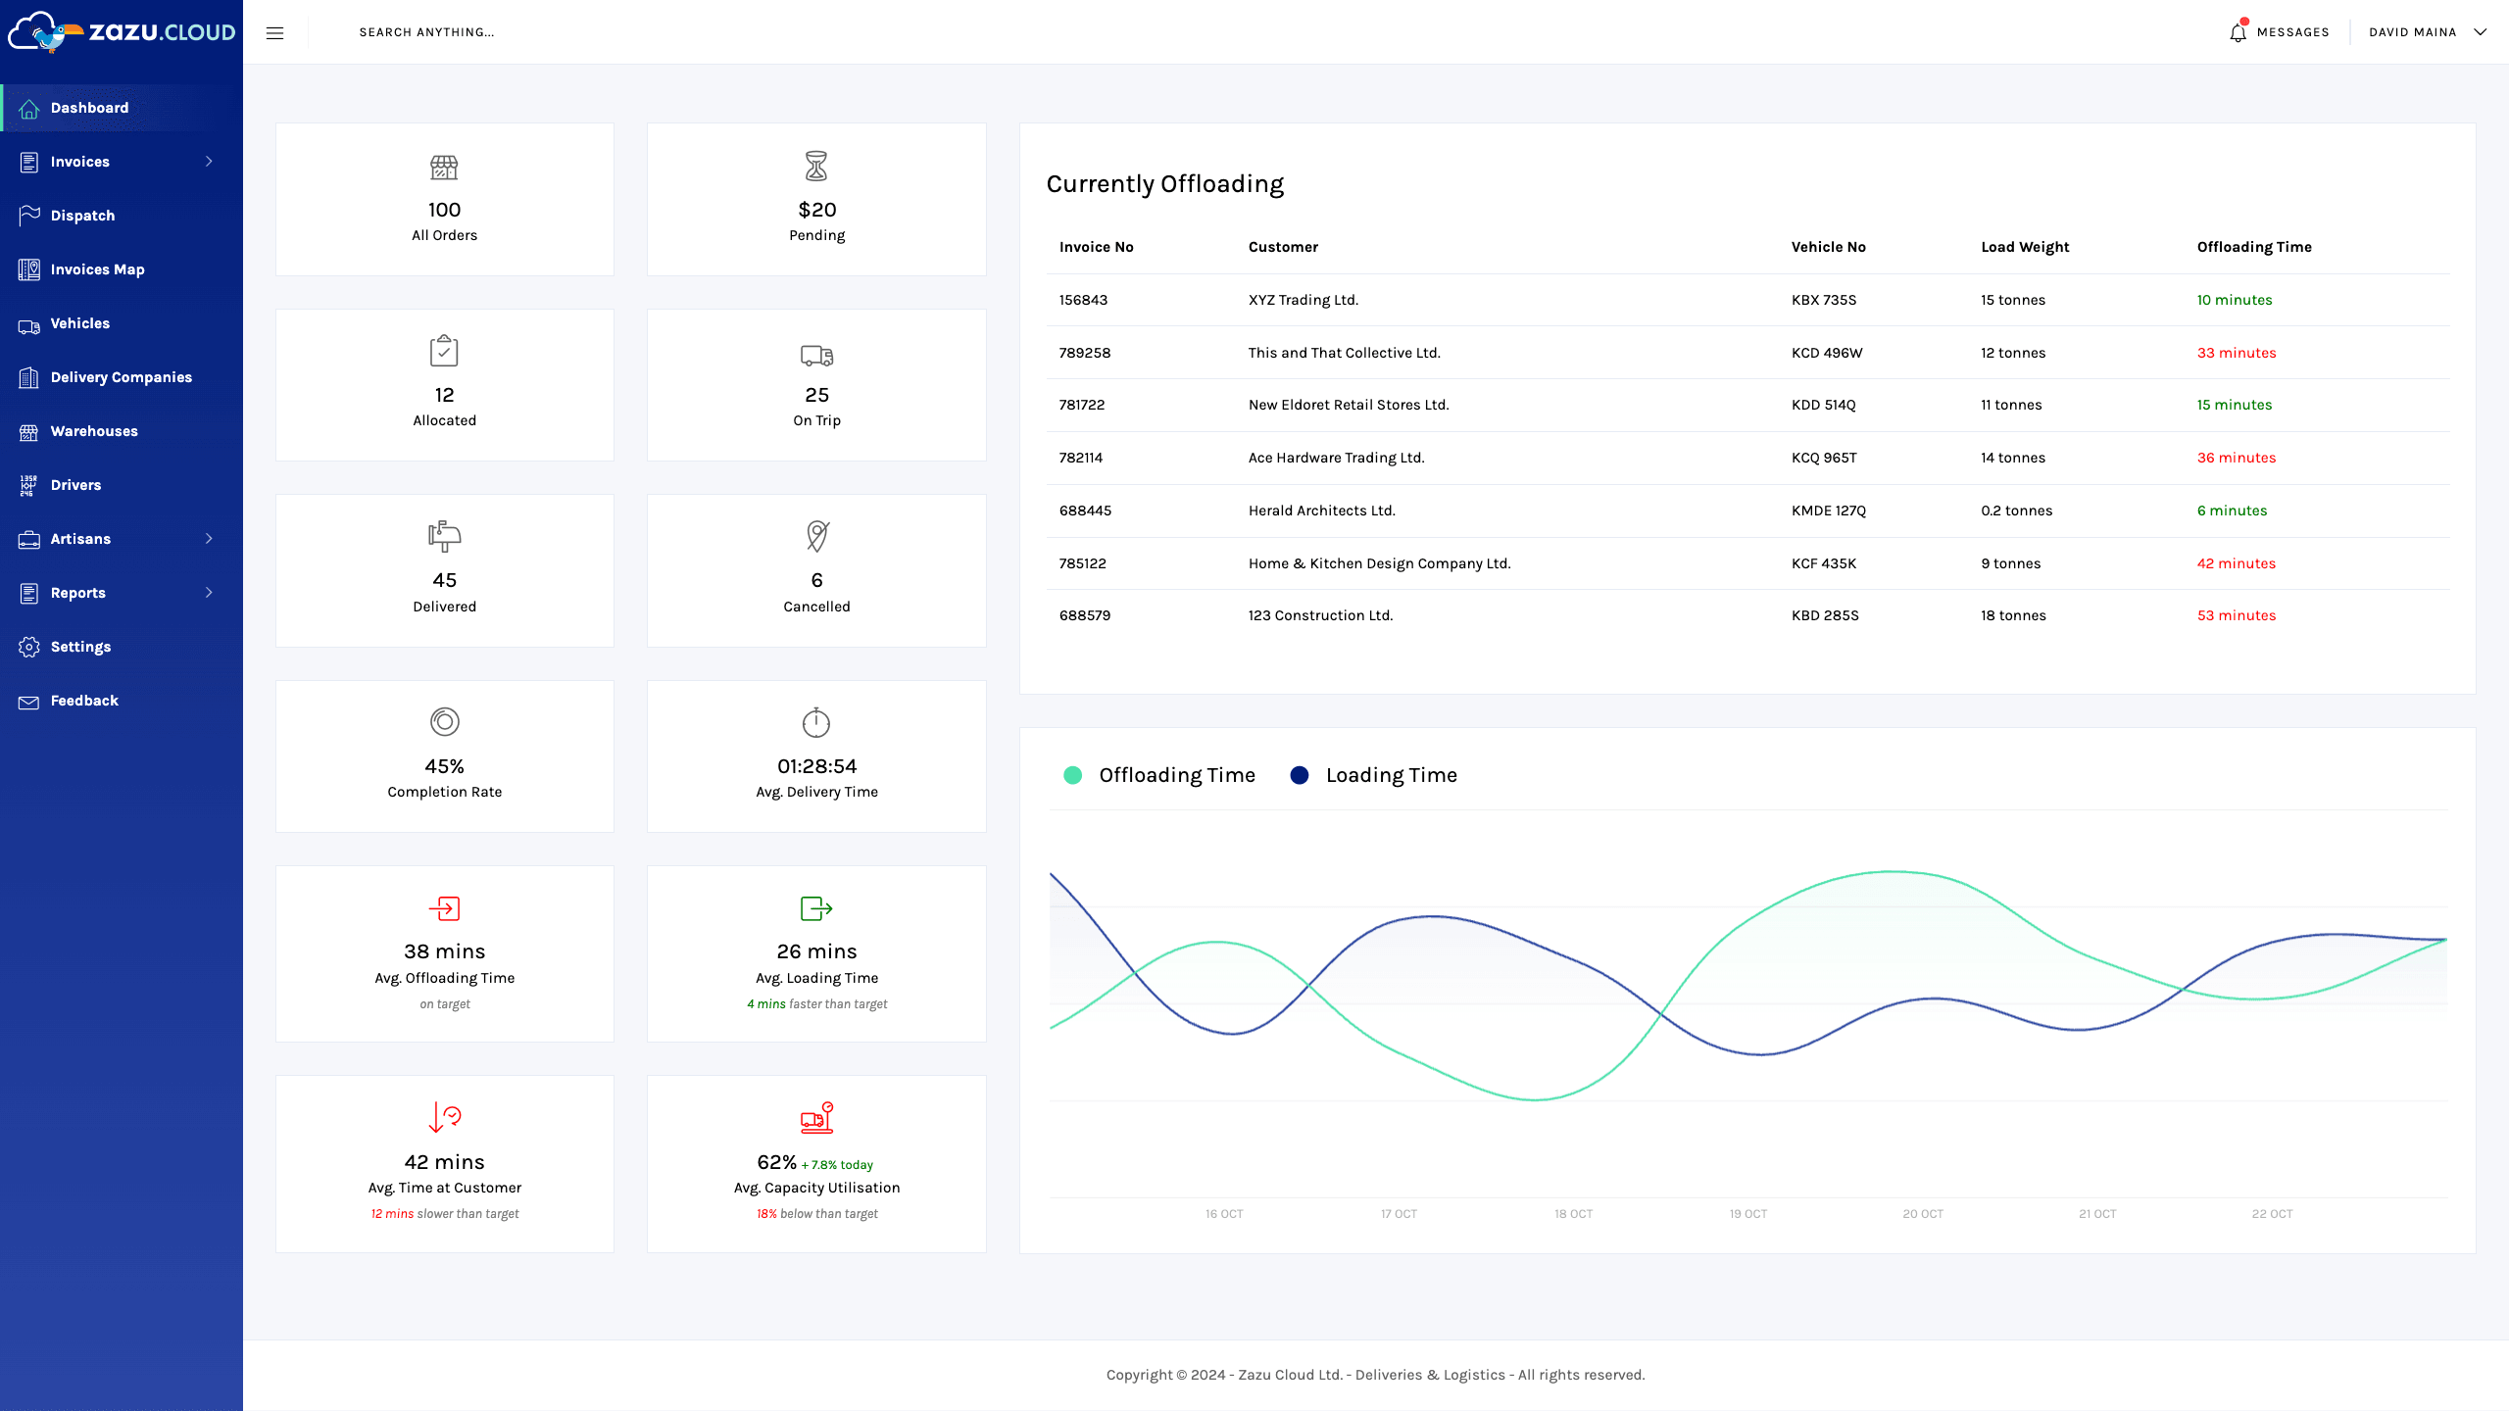Open Drivers in the sidebar
Screen dimensions: 2509x1411
[x=122, y=485]
